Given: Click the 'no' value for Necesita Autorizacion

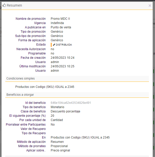Looking at the screenshot, I should 52,49.
